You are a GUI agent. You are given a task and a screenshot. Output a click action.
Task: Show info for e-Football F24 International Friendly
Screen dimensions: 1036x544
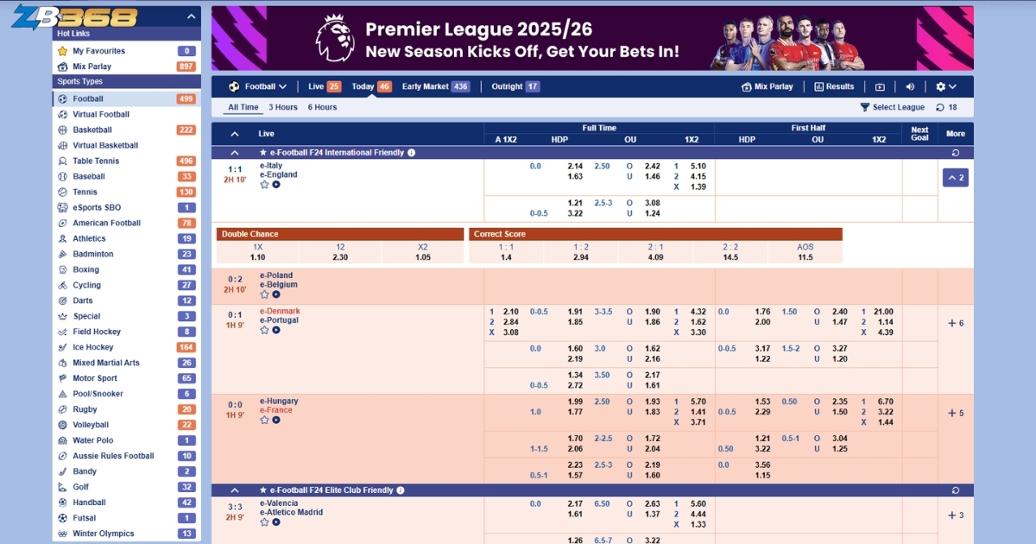coord(411,153)
